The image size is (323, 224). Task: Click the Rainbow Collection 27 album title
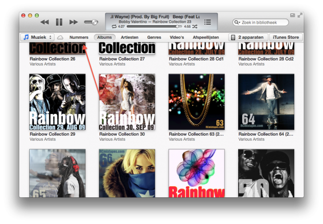point(122,59)
